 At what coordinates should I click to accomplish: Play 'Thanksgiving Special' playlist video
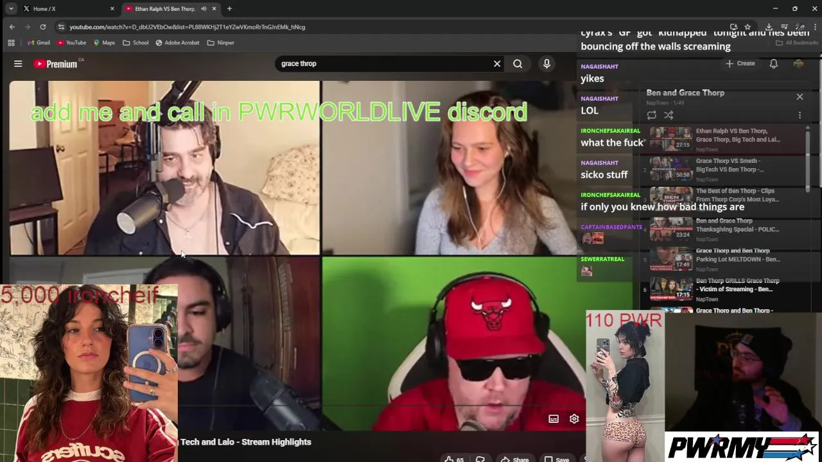(724, 230)
